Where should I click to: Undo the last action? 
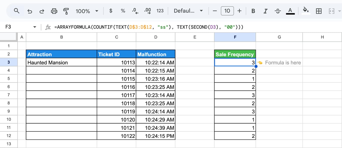tap(30, 11)
